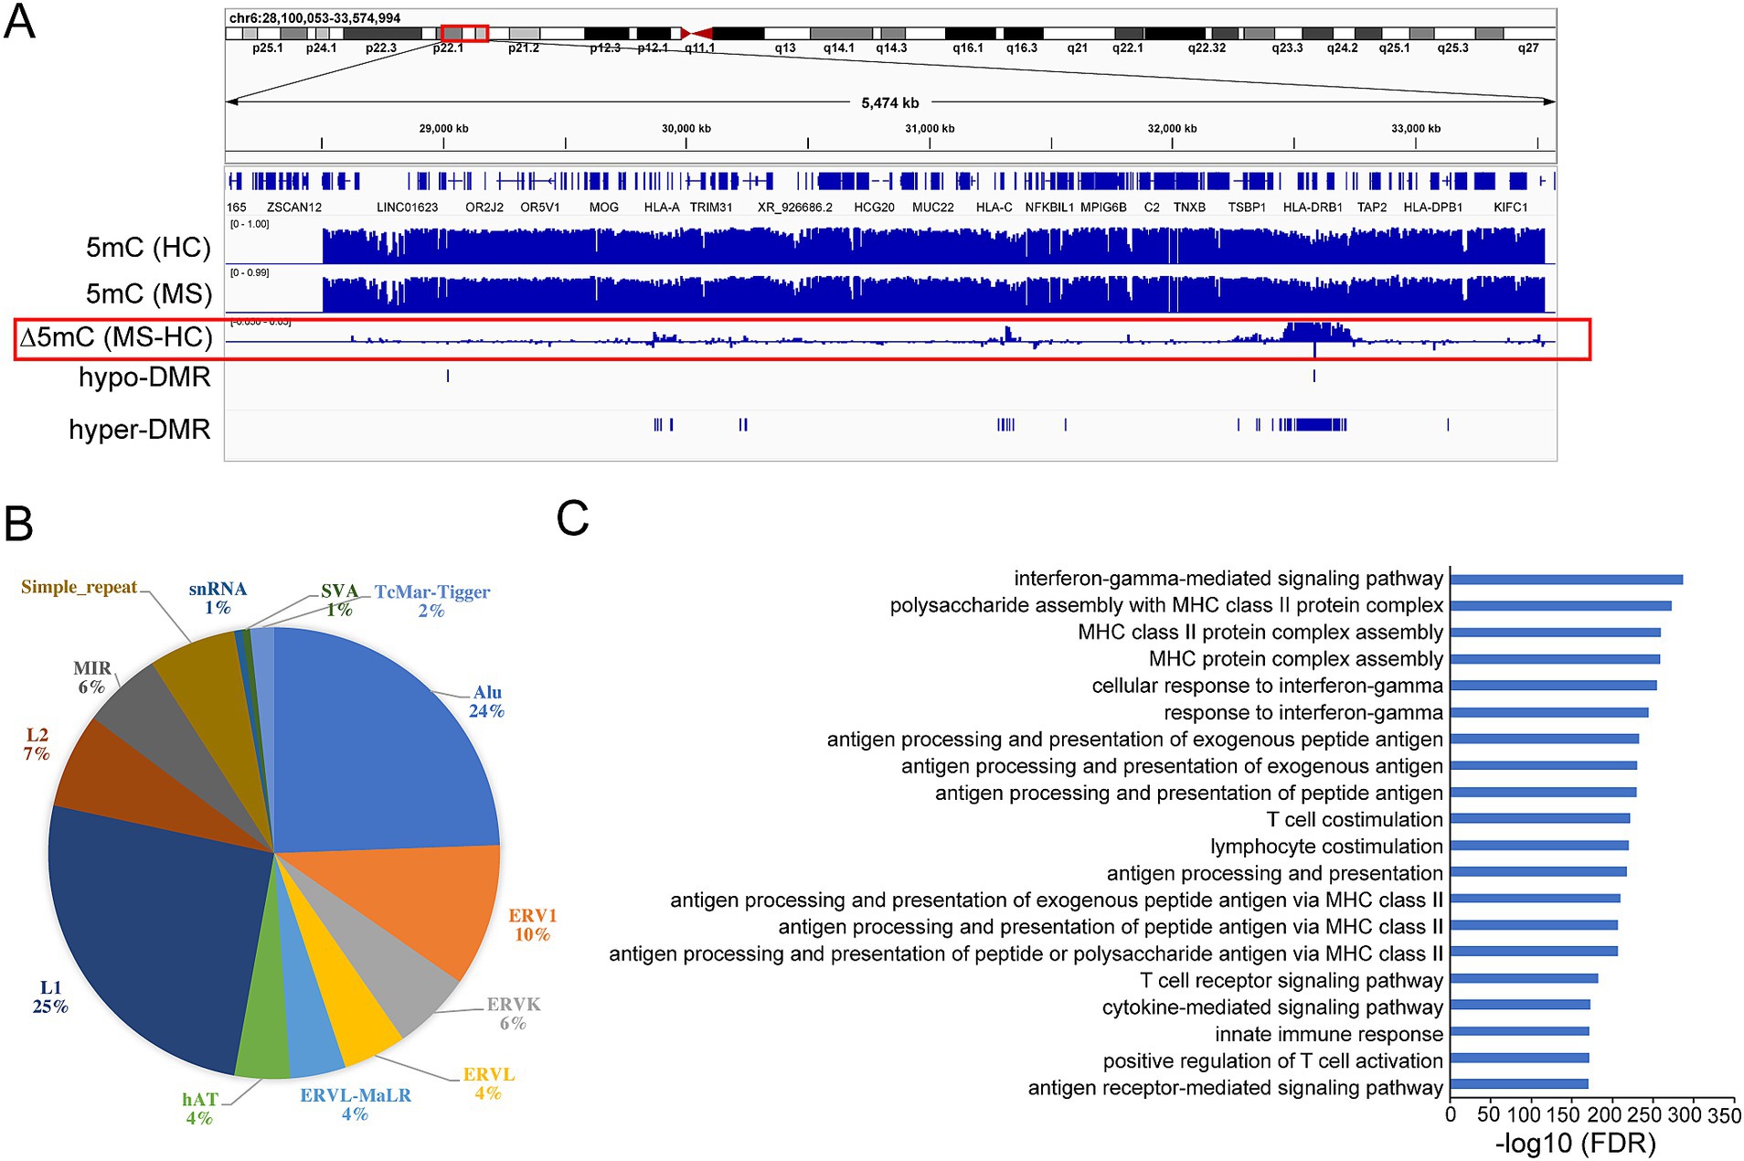Click the MIR 6% pie label
The image size is (1744, 1161).
(92, 677)
